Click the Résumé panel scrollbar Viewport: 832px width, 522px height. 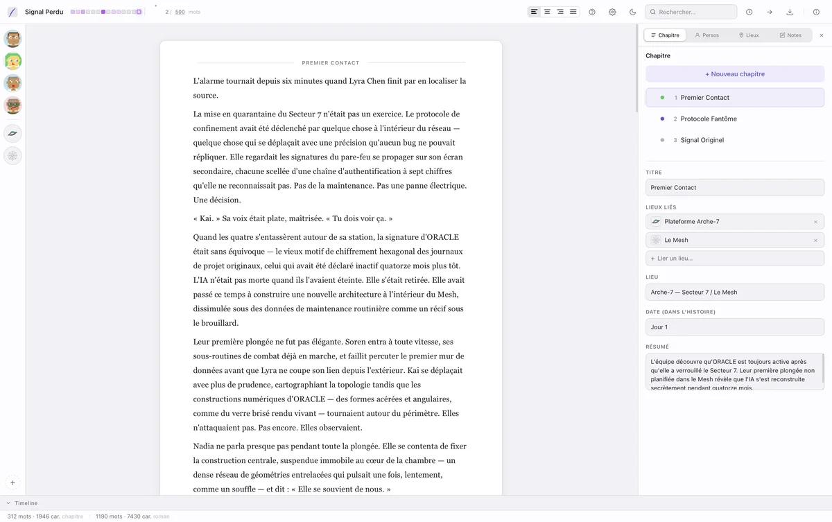click(822, 367)
